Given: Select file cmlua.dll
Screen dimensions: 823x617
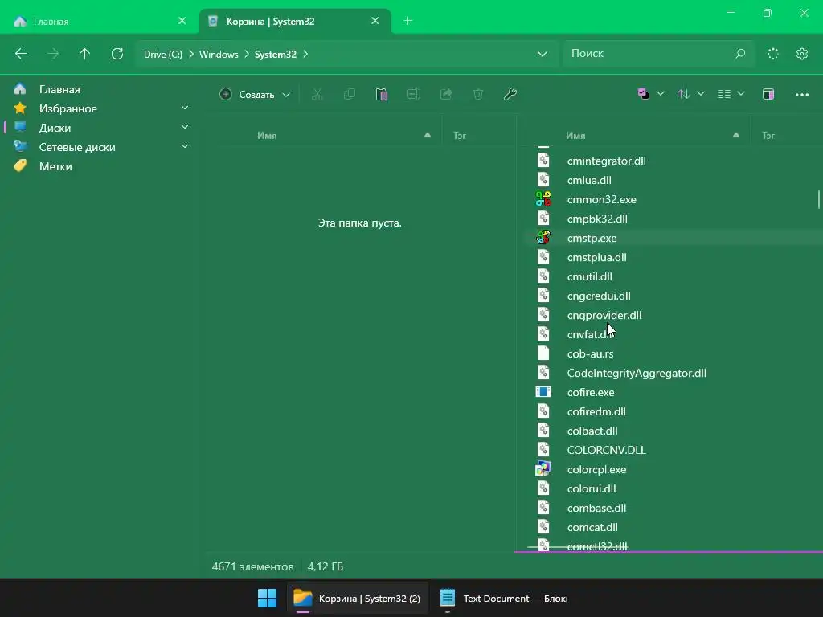Looking at the screenshot, I should point(589,180).
